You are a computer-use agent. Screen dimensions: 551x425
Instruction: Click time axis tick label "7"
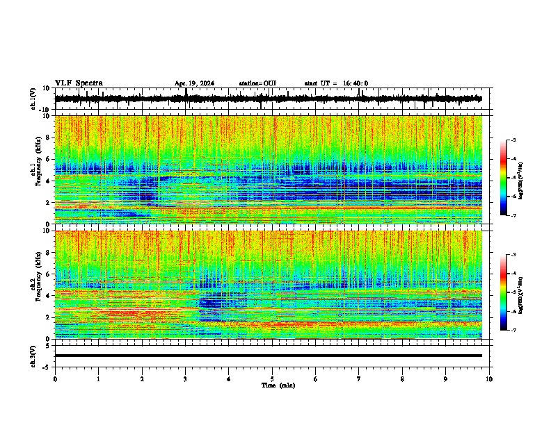pos(359,379)
